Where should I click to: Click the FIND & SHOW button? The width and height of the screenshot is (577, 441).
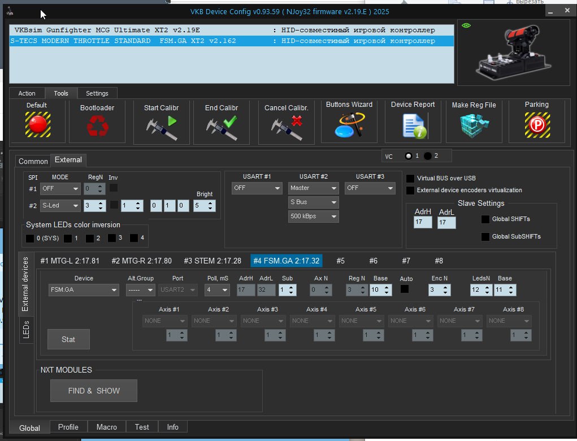click(94, 391)
